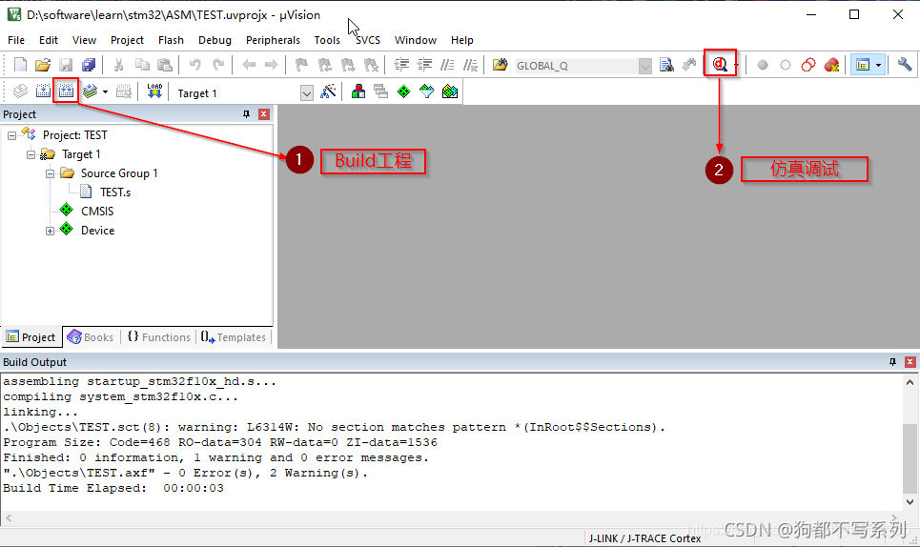Download to flash with the LOAD icon
Screen dimensions: 920x547
pos(154,91)
